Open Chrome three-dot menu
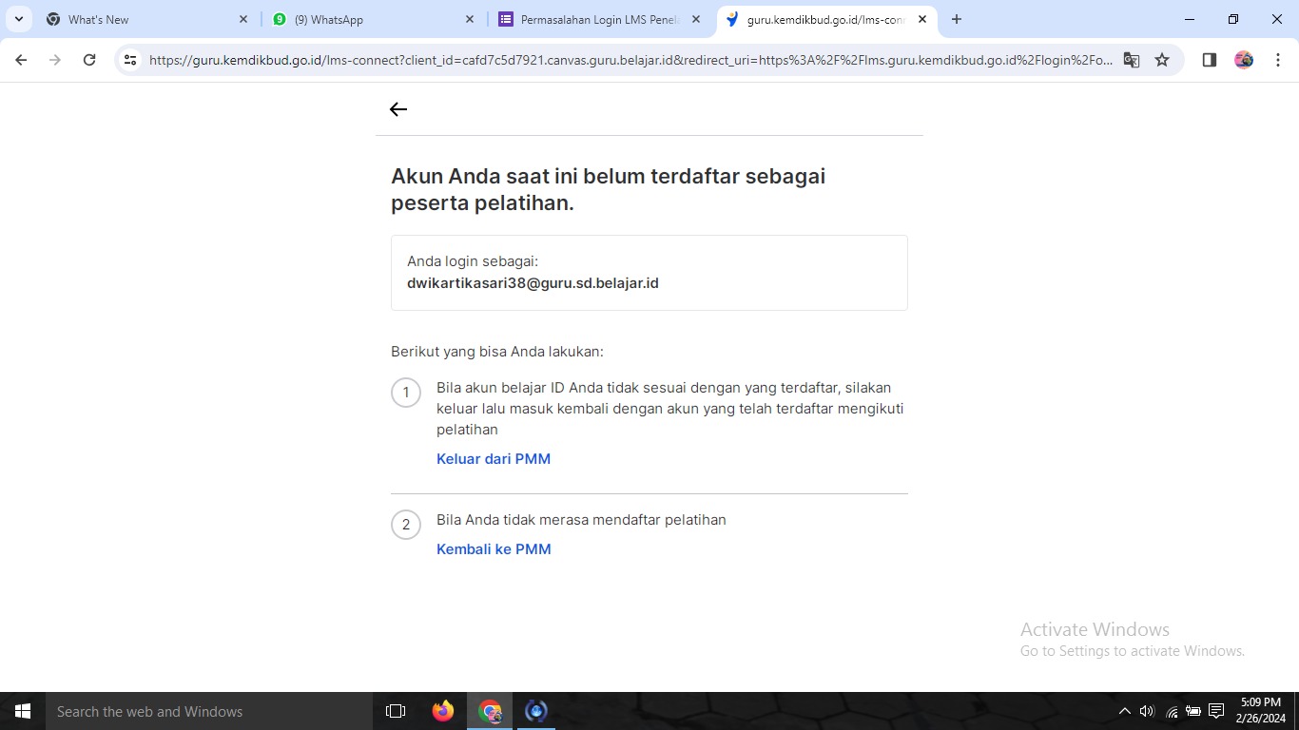 [1278, 60]
